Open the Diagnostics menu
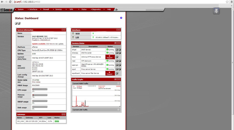The image size is (234, 130). tap(97, 9)
